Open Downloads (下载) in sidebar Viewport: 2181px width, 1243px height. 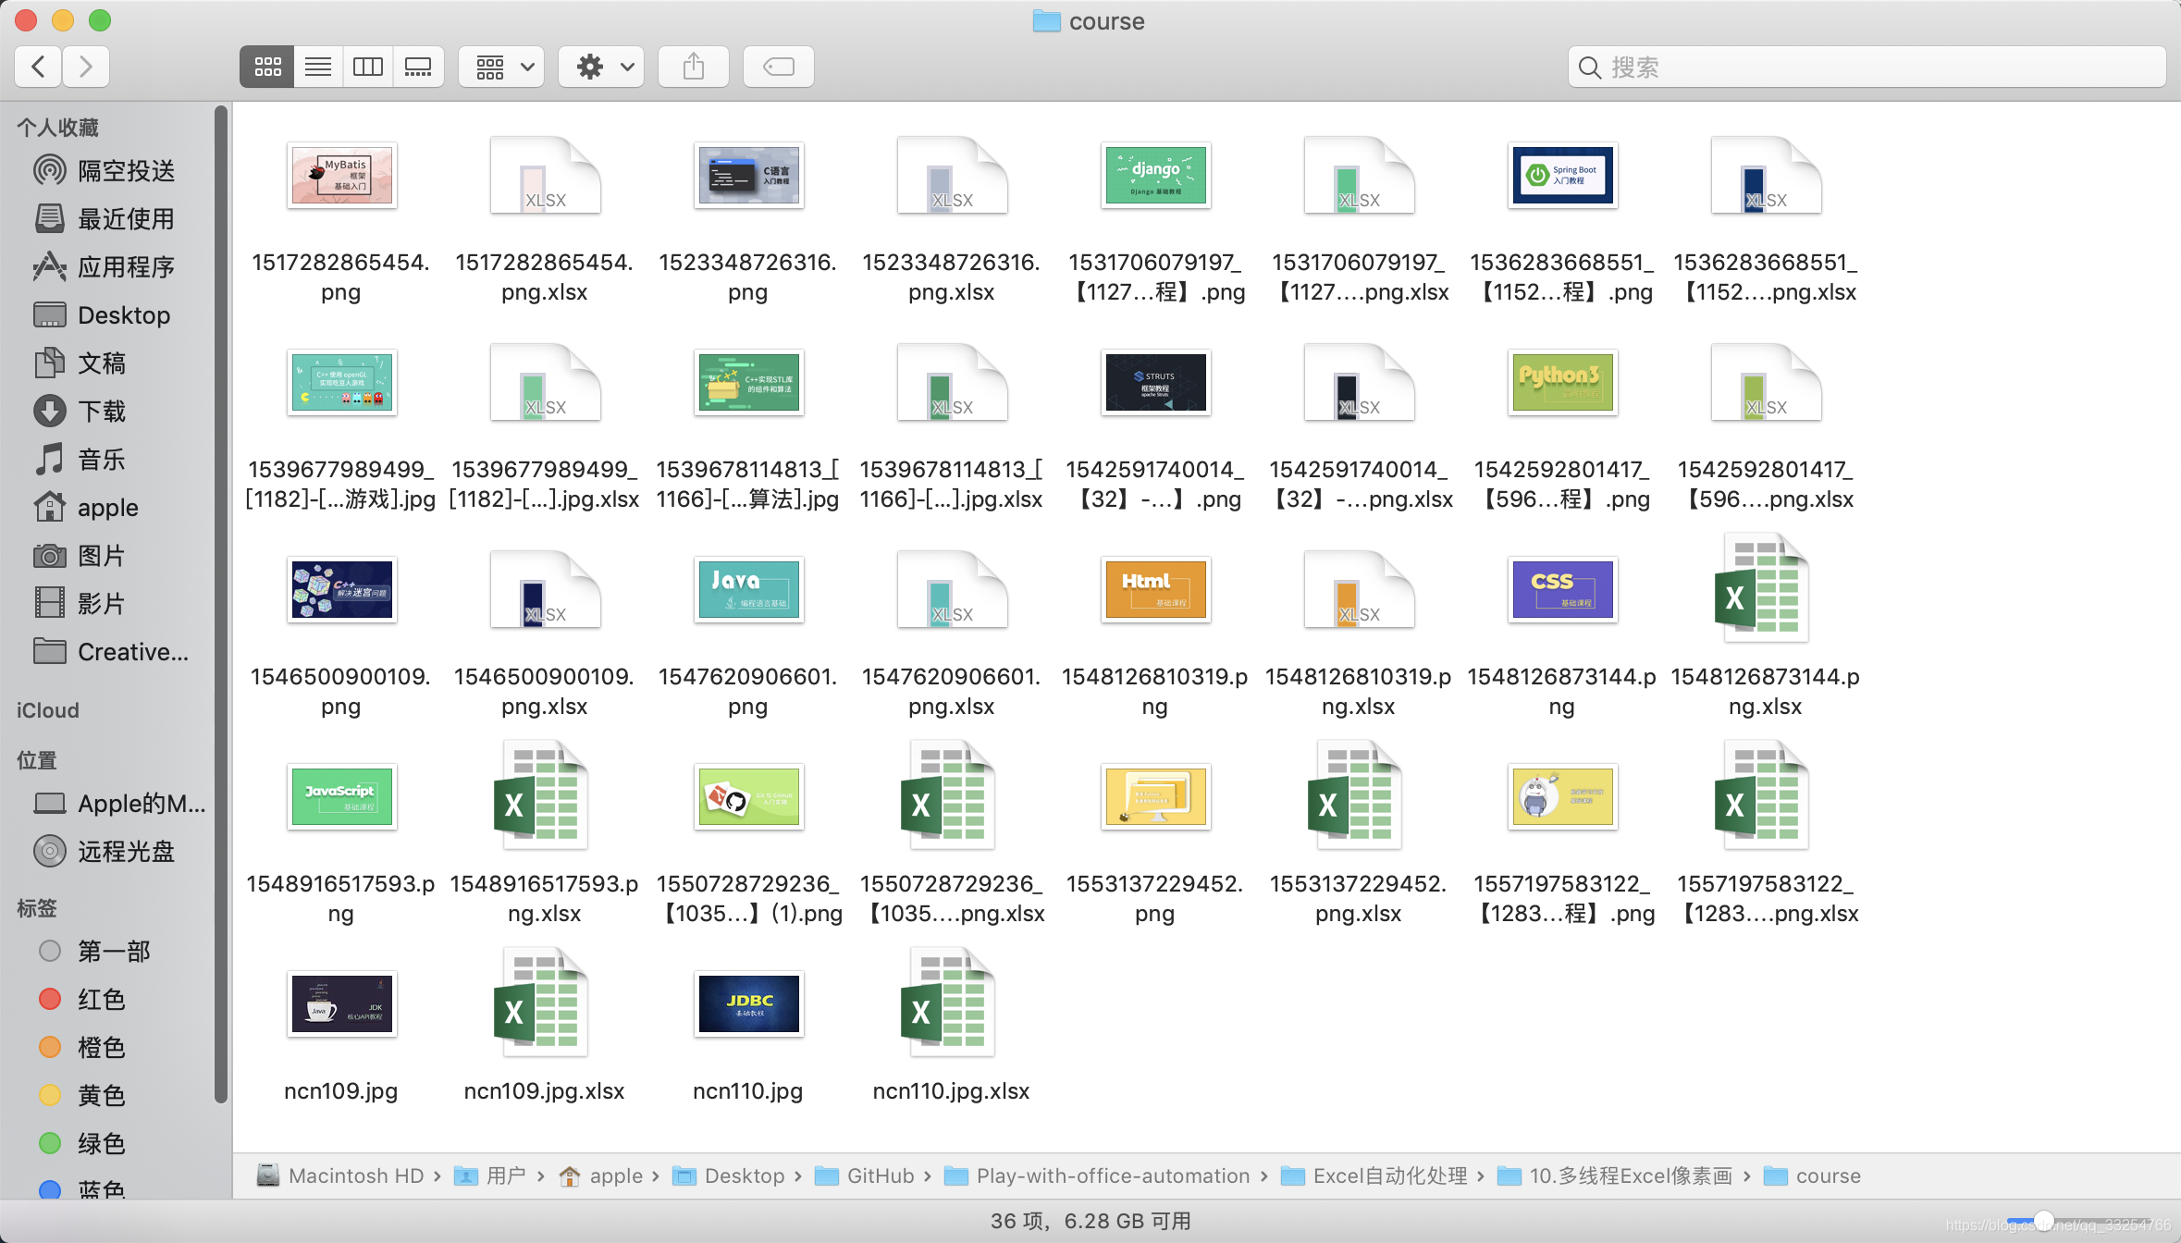(80, 411)
